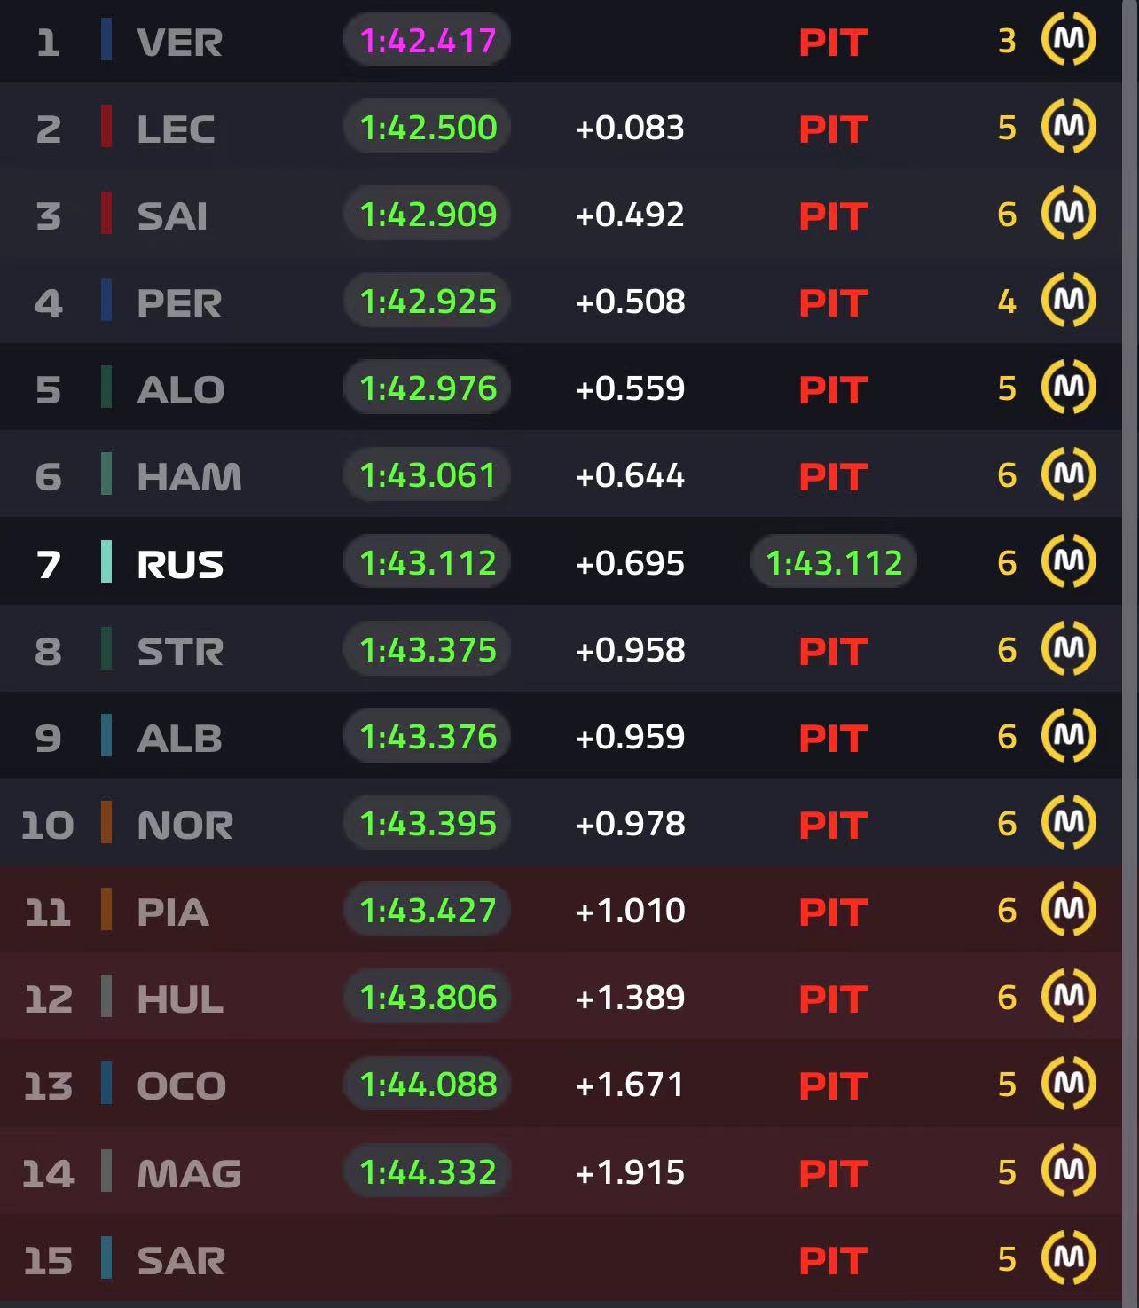Click the gap +1.389 for HUL
The image size is (1139, 1308).
pos(630,998)
